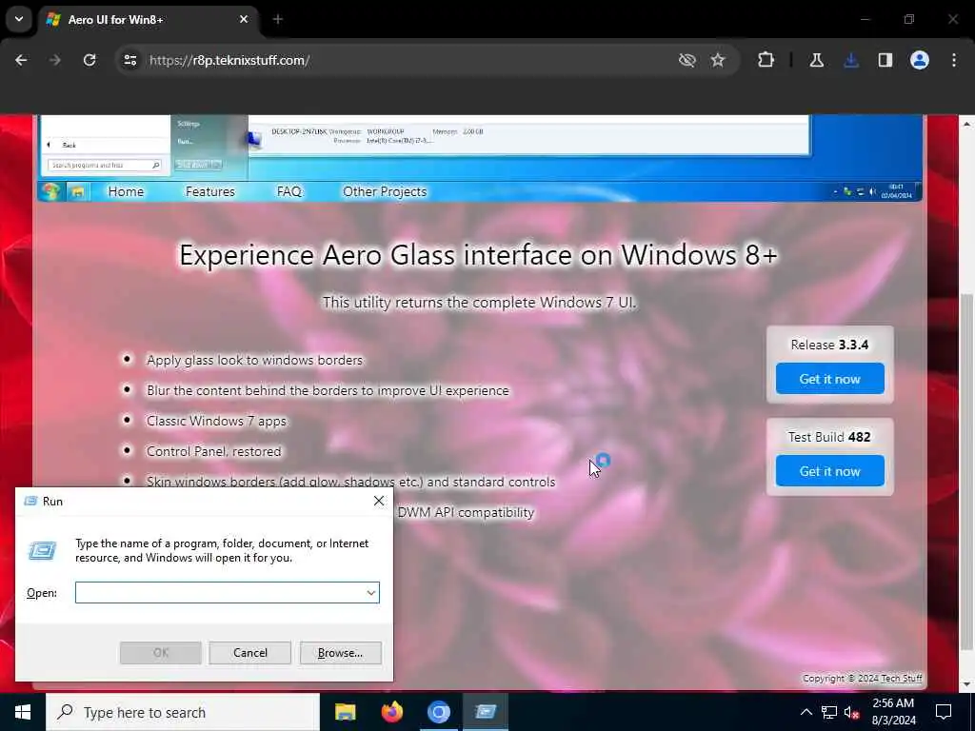This screenshot has width=975, height=731.
Task: Click the Windows Start button
Action: (23, 712)
